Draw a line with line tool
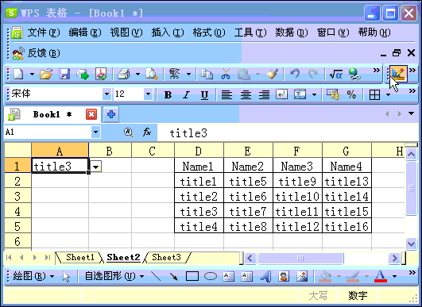Image resolution: width=422 pixels, height=307 pixels. click(x=156, y=276)
